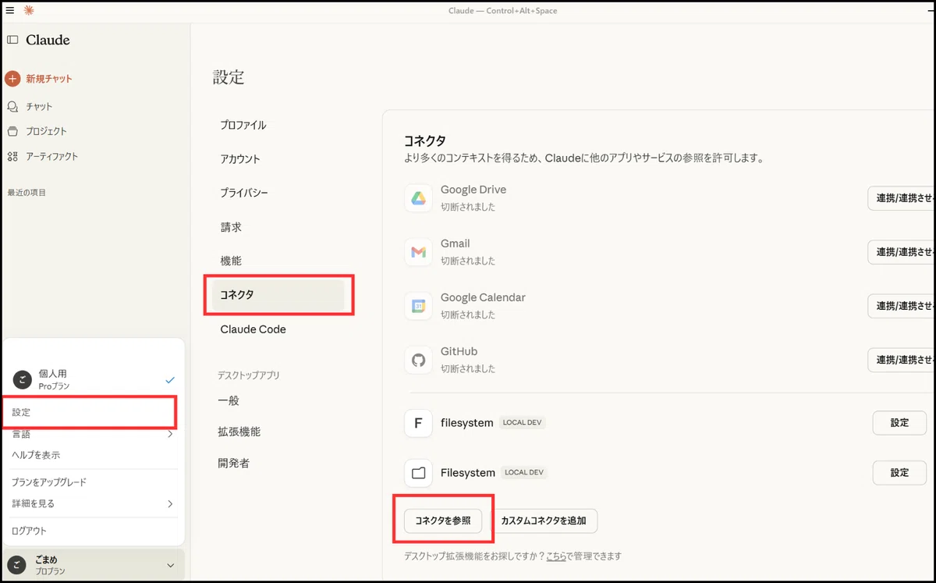The image size is (936, 583).
Task: Go to チャット in sidebar
Action: point(39,106)
